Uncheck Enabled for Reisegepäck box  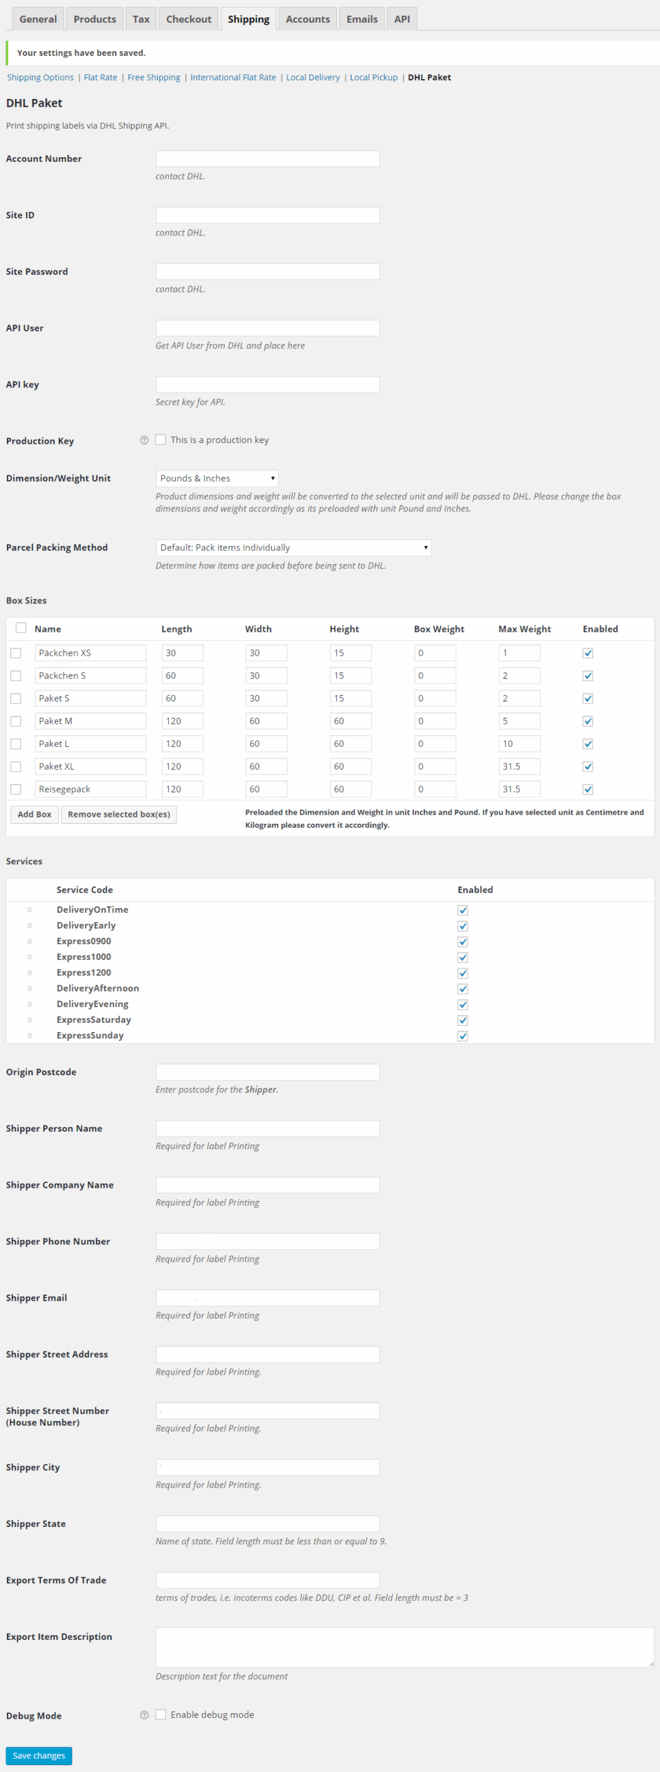pos(588,790)
